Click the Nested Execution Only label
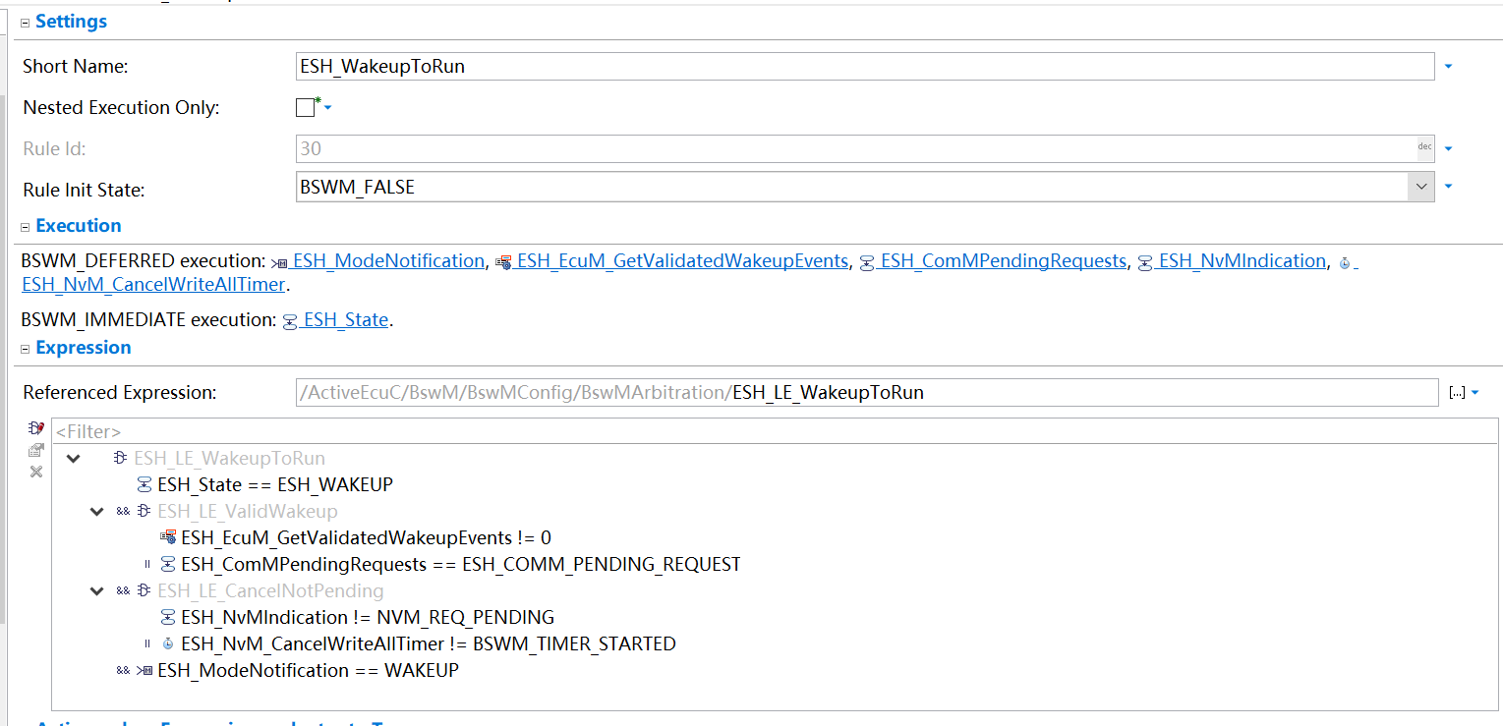 click(x=121, y=107)
